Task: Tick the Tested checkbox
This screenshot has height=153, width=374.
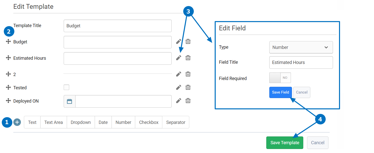Action: 66,87
